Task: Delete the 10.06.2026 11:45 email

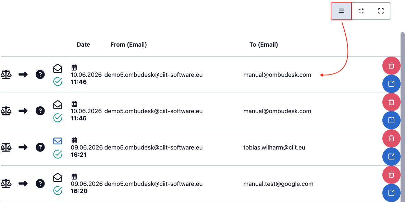Action: [x=391, y=102]
